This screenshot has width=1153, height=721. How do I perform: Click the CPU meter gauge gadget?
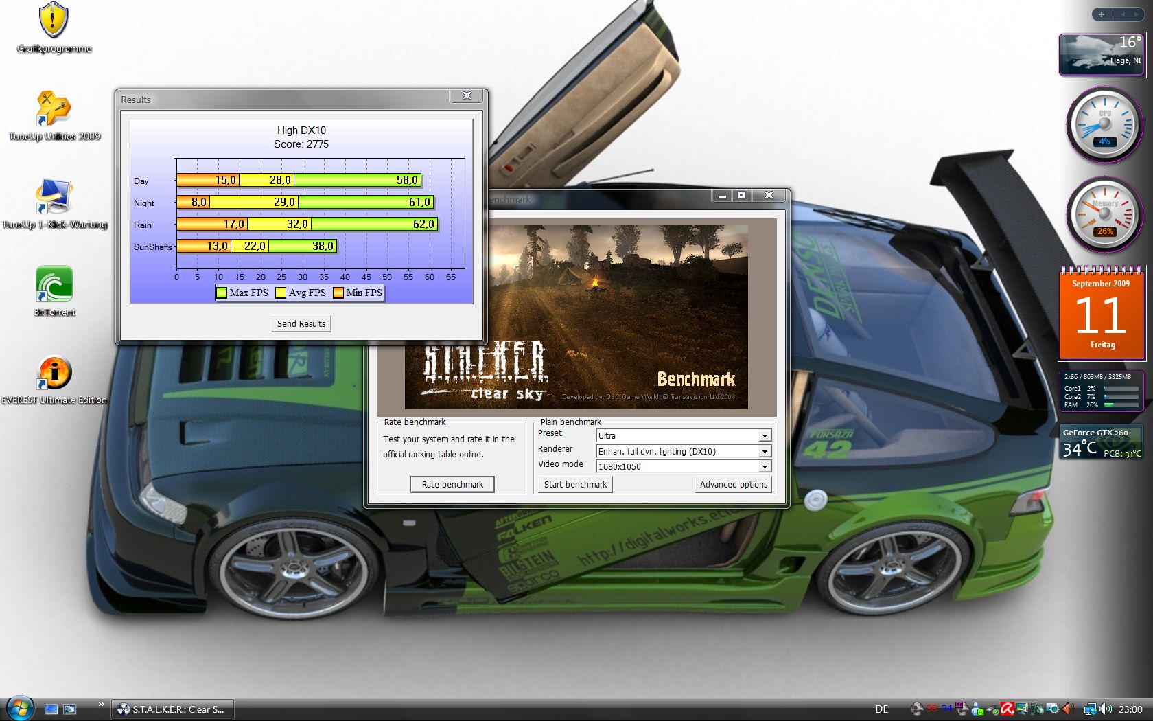[1104, 125]
